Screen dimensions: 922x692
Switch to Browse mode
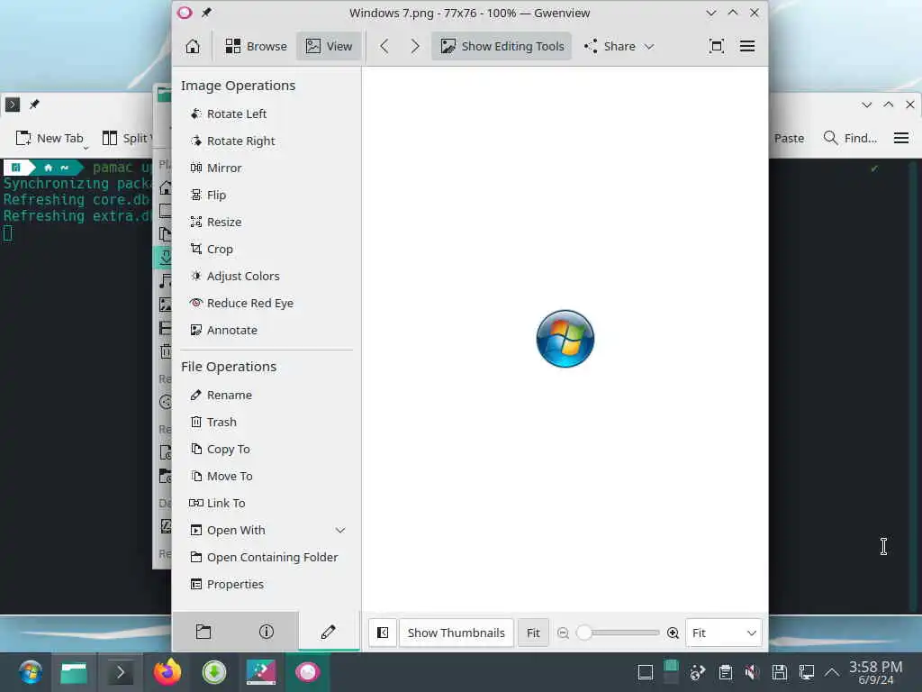click(256, 46)
